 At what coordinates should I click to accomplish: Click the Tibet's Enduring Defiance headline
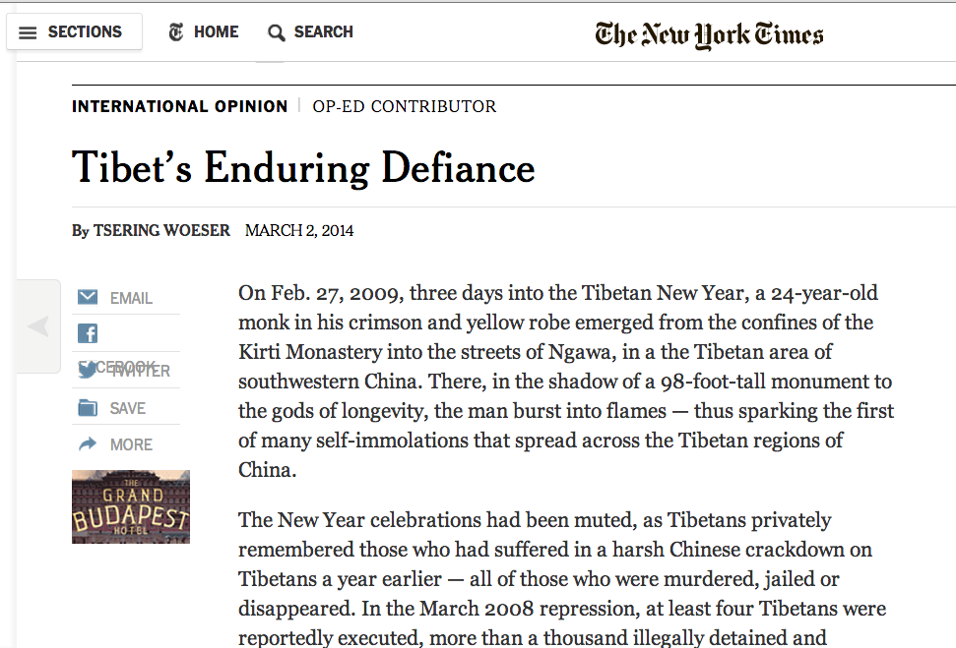pos(303,168)
